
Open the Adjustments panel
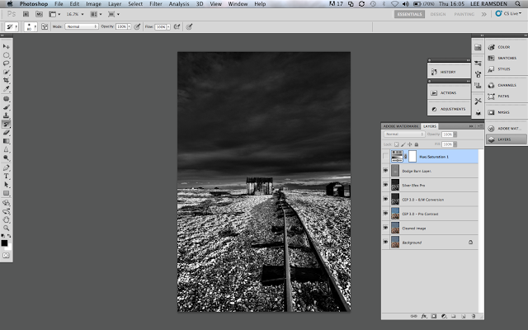[449, 109]
